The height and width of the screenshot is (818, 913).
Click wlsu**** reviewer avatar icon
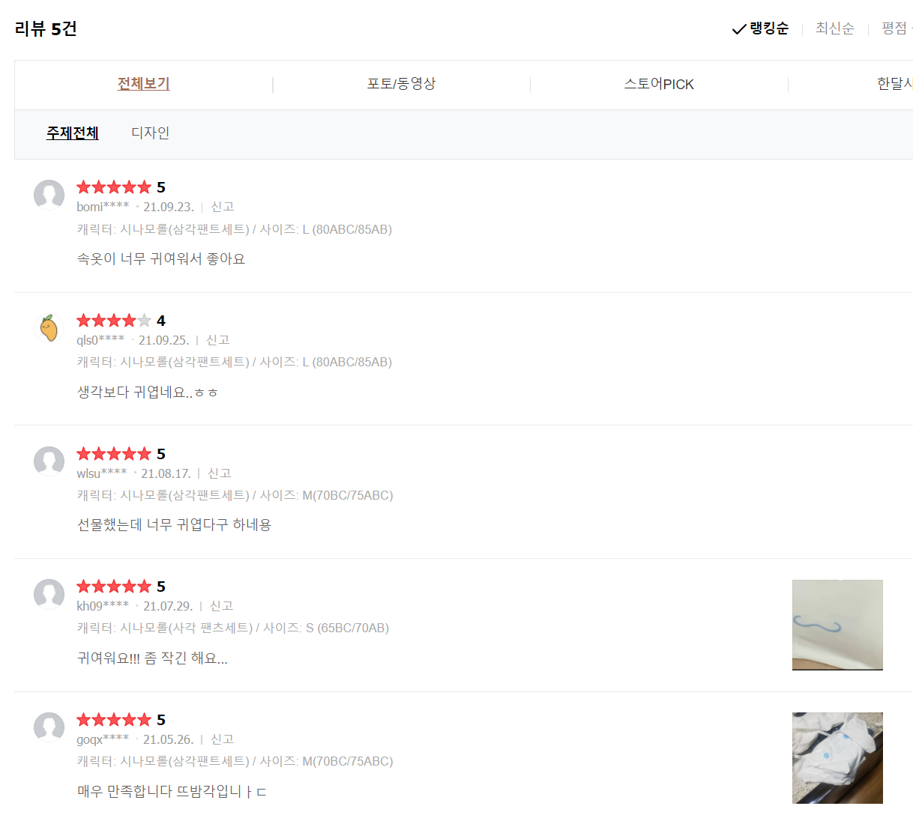[49, 461]
